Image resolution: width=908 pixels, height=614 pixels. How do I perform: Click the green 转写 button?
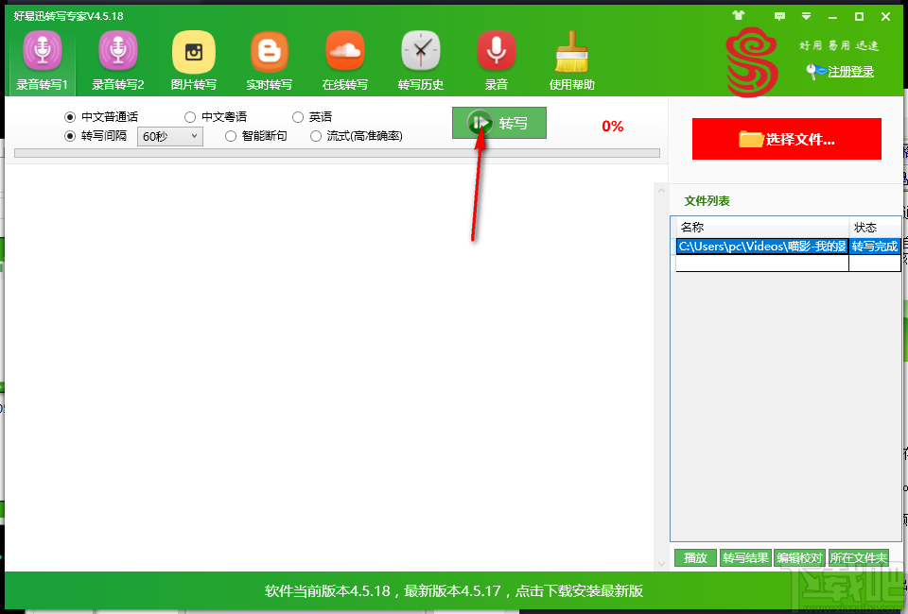coord(498,123)
